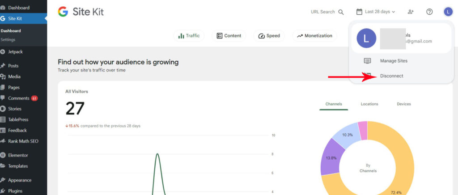Click the calendar icon beside Last 28 days
Screen dimensions: 458x195
click(x=359, y=12)
